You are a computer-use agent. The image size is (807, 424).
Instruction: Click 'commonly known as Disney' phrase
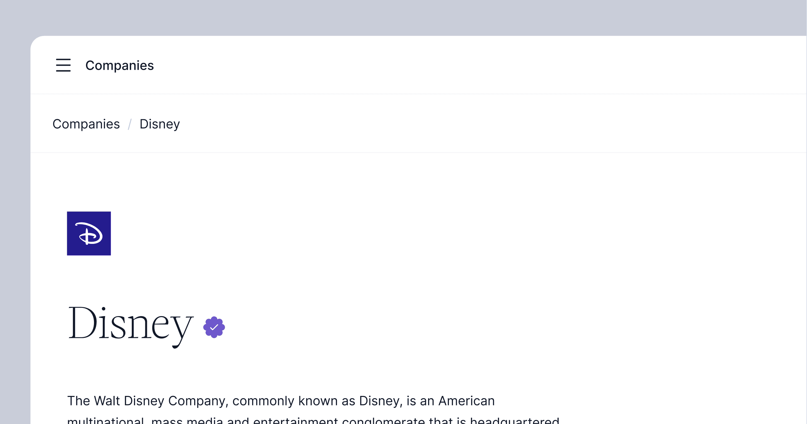click(x=317, y=401)
